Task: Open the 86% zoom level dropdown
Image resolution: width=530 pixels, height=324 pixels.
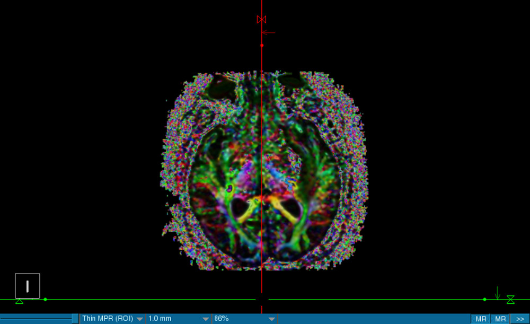Action: click(x=244, y=319)
